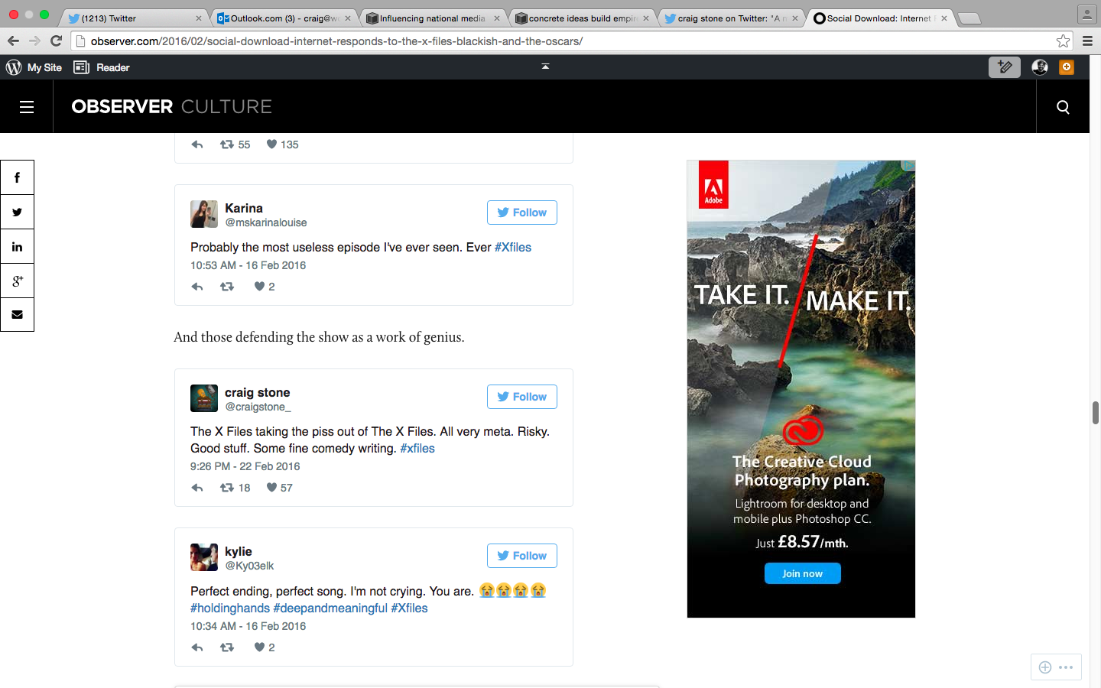Switch to the concrete ideas build empire tab
The height and width of the screenshot is (688, 1101).
(x=582, y=18)
